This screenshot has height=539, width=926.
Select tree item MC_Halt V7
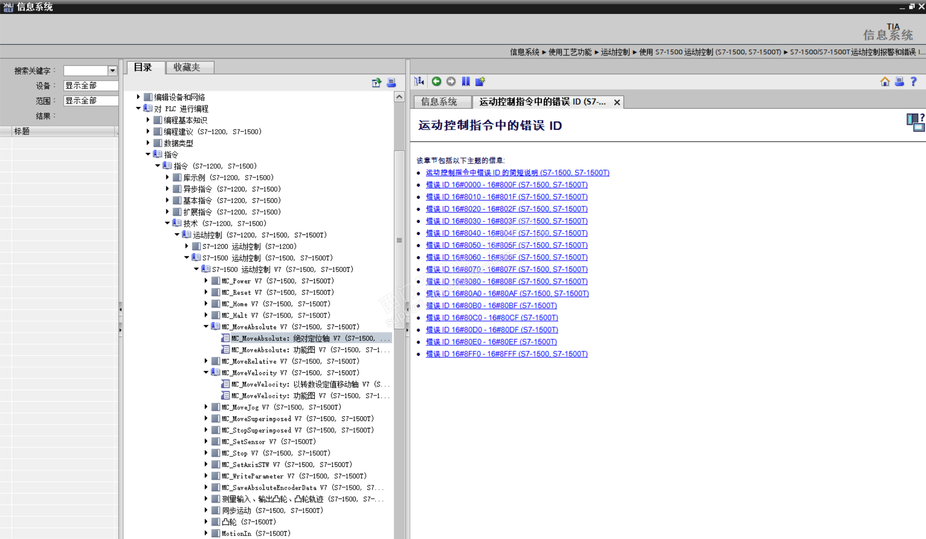pyautogui.click(x=276, y=315)
